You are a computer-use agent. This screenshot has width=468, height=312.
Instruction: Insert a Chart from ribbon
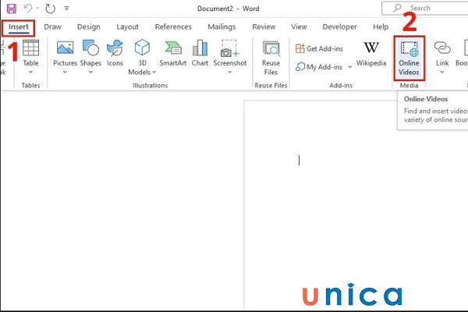click(x=200, y=55)
